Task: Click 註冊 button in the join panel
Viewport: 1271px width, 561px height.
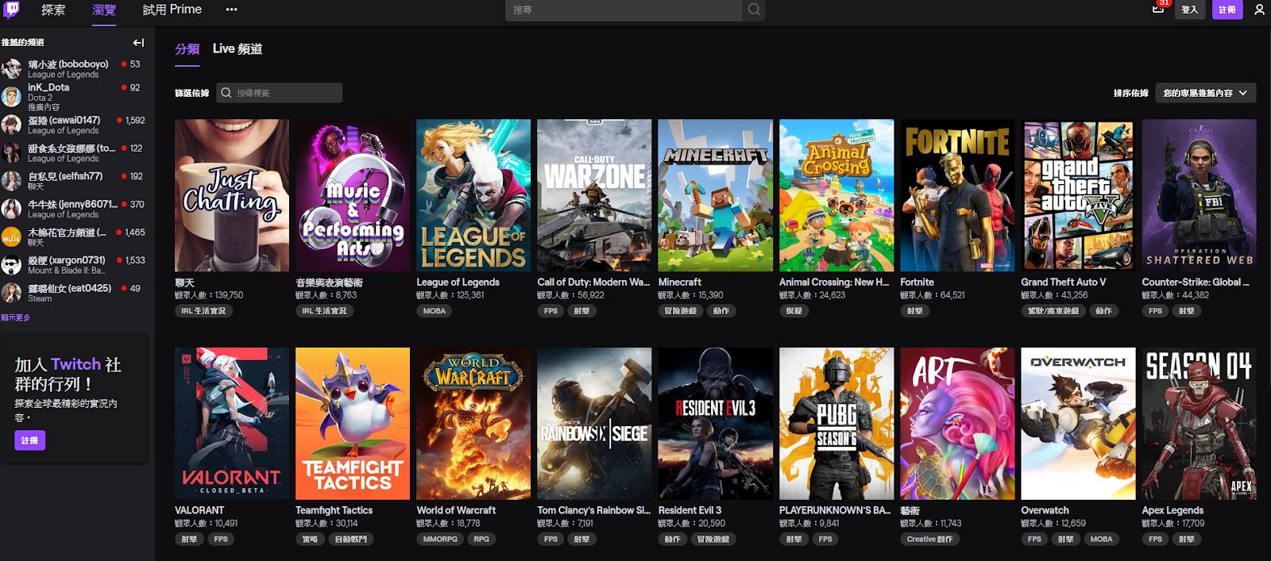Action: [x=30, y=440]
